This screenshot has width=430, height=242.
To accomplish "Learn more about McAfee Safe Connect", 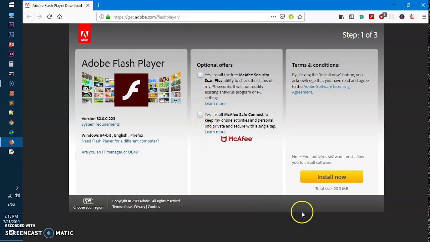I will 215,132.
